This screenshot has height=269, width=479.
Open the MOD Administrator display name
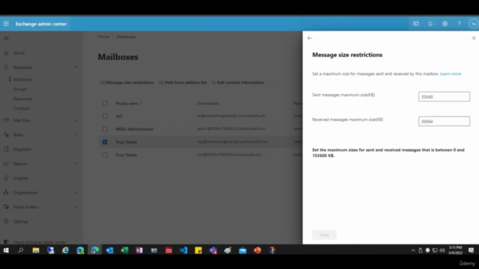pyautogui.click(x=135, y=129)
